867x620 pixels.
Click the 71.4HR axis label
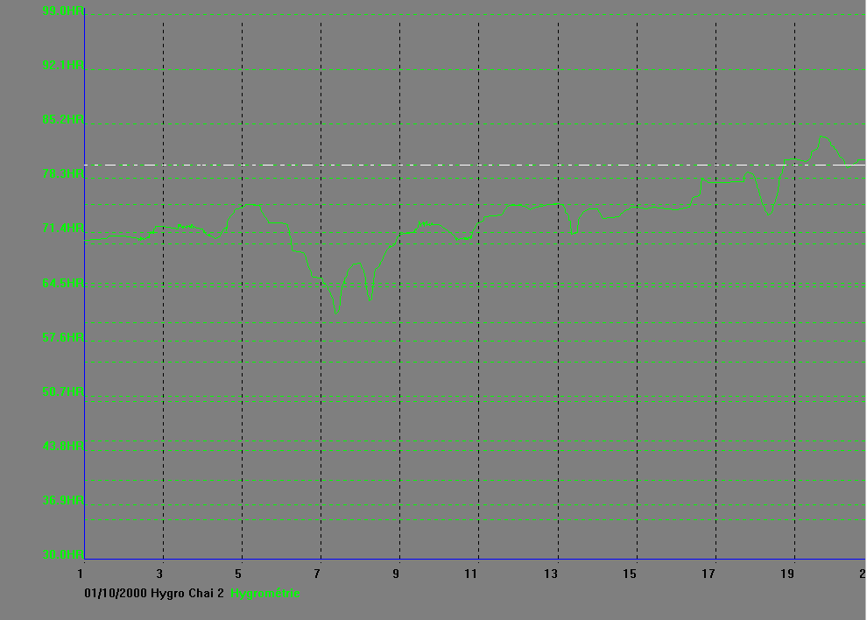pyautogui.click(x=63, y=228)
